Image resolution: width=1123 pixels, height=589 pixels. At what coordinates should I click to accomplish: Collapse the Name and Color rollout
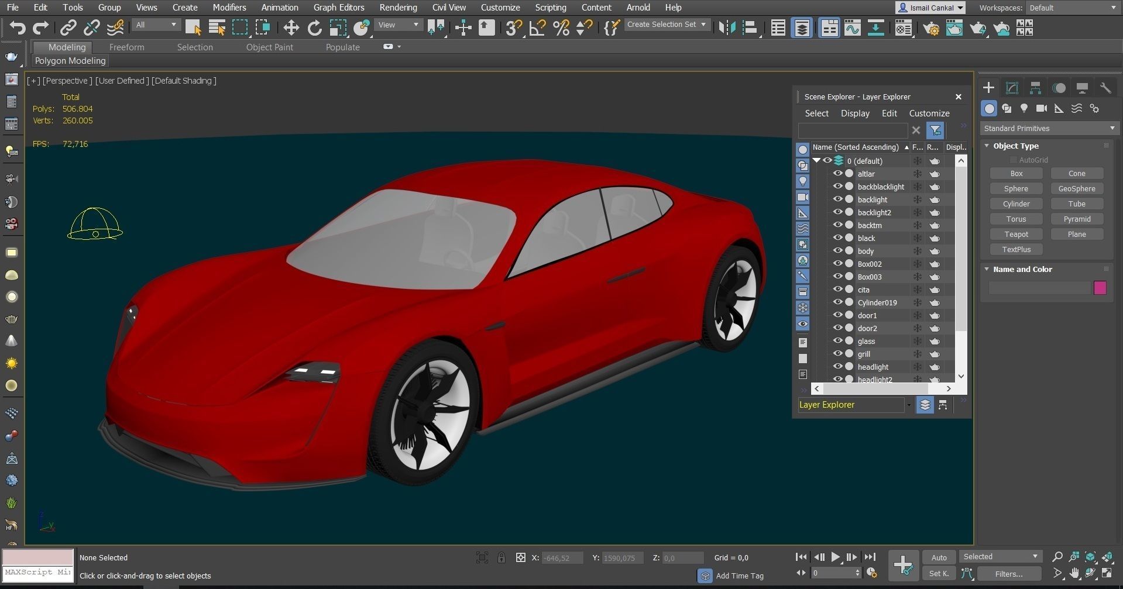pyautogui.click(x=987, y=269)
